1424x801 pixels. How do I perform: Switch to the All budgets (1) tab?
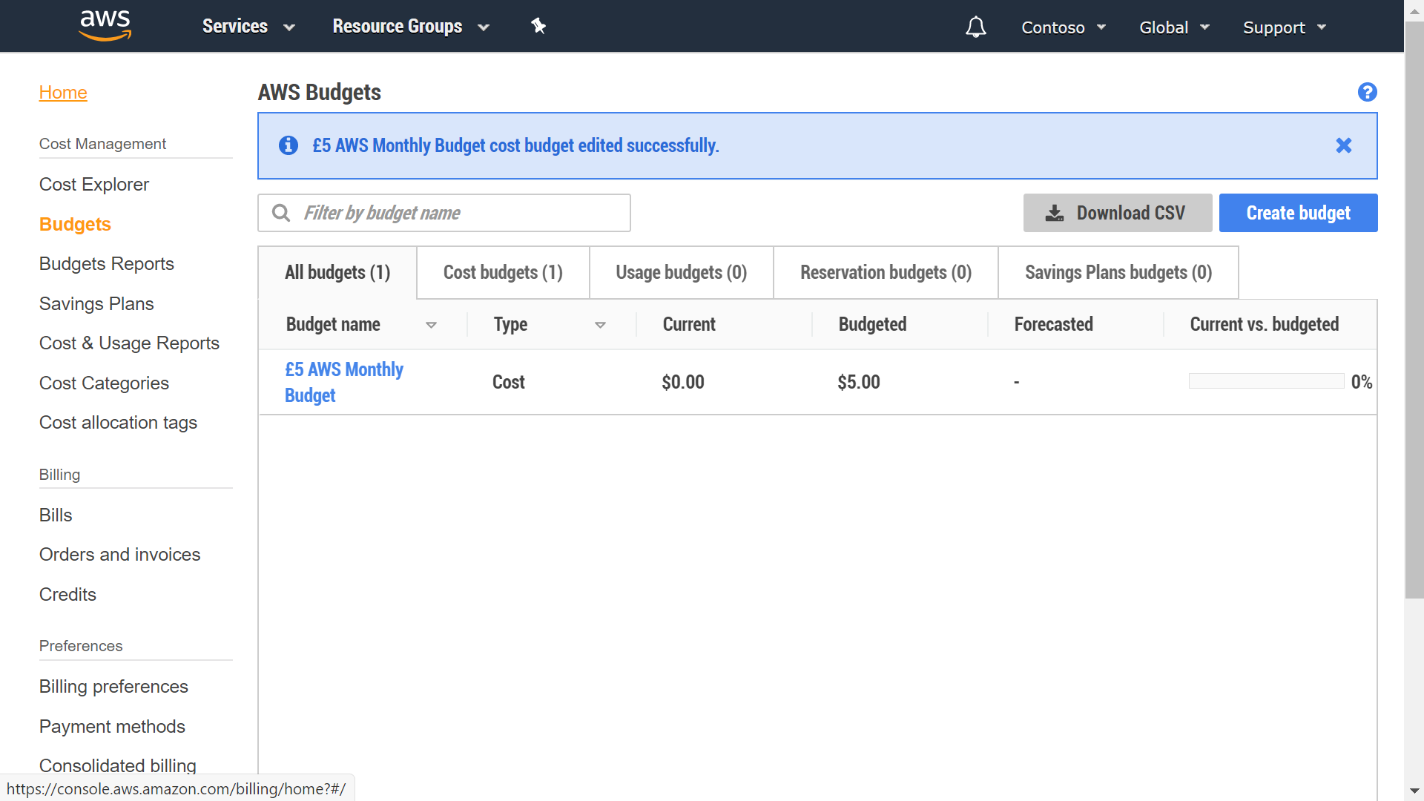[337, 272]
